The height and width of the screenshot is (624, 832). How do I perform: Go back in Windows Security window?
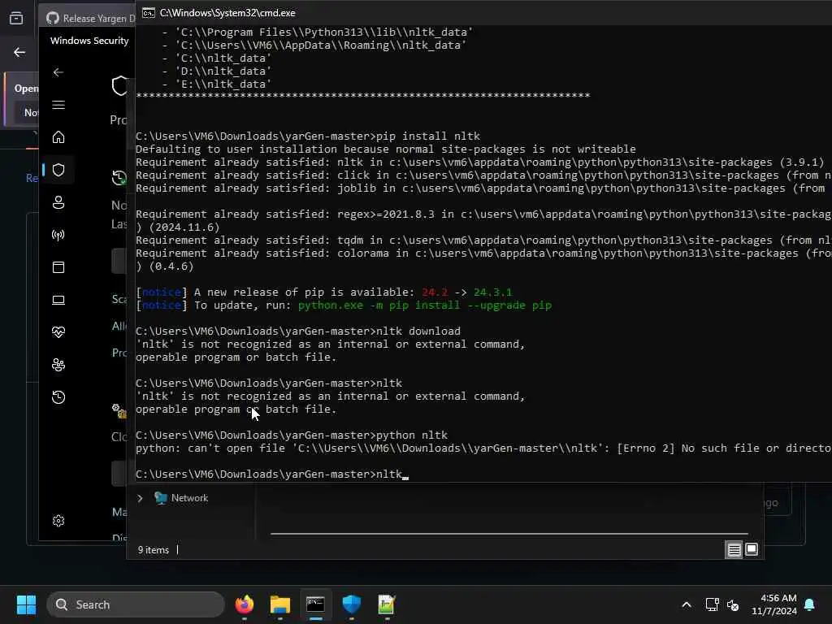(58, 72)
